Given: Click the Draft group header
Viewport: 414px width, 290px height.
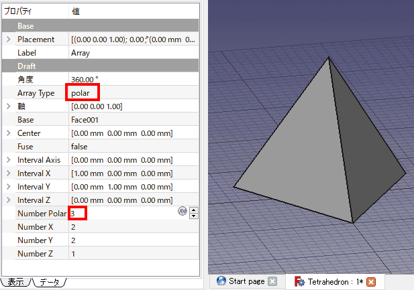Looking at the screenshot, I should click(x=101, y=66).
